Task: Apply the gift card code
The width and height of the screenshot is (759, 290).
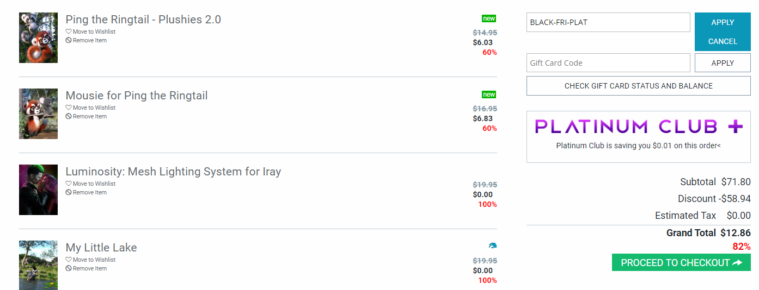Action: pos(723,63)
